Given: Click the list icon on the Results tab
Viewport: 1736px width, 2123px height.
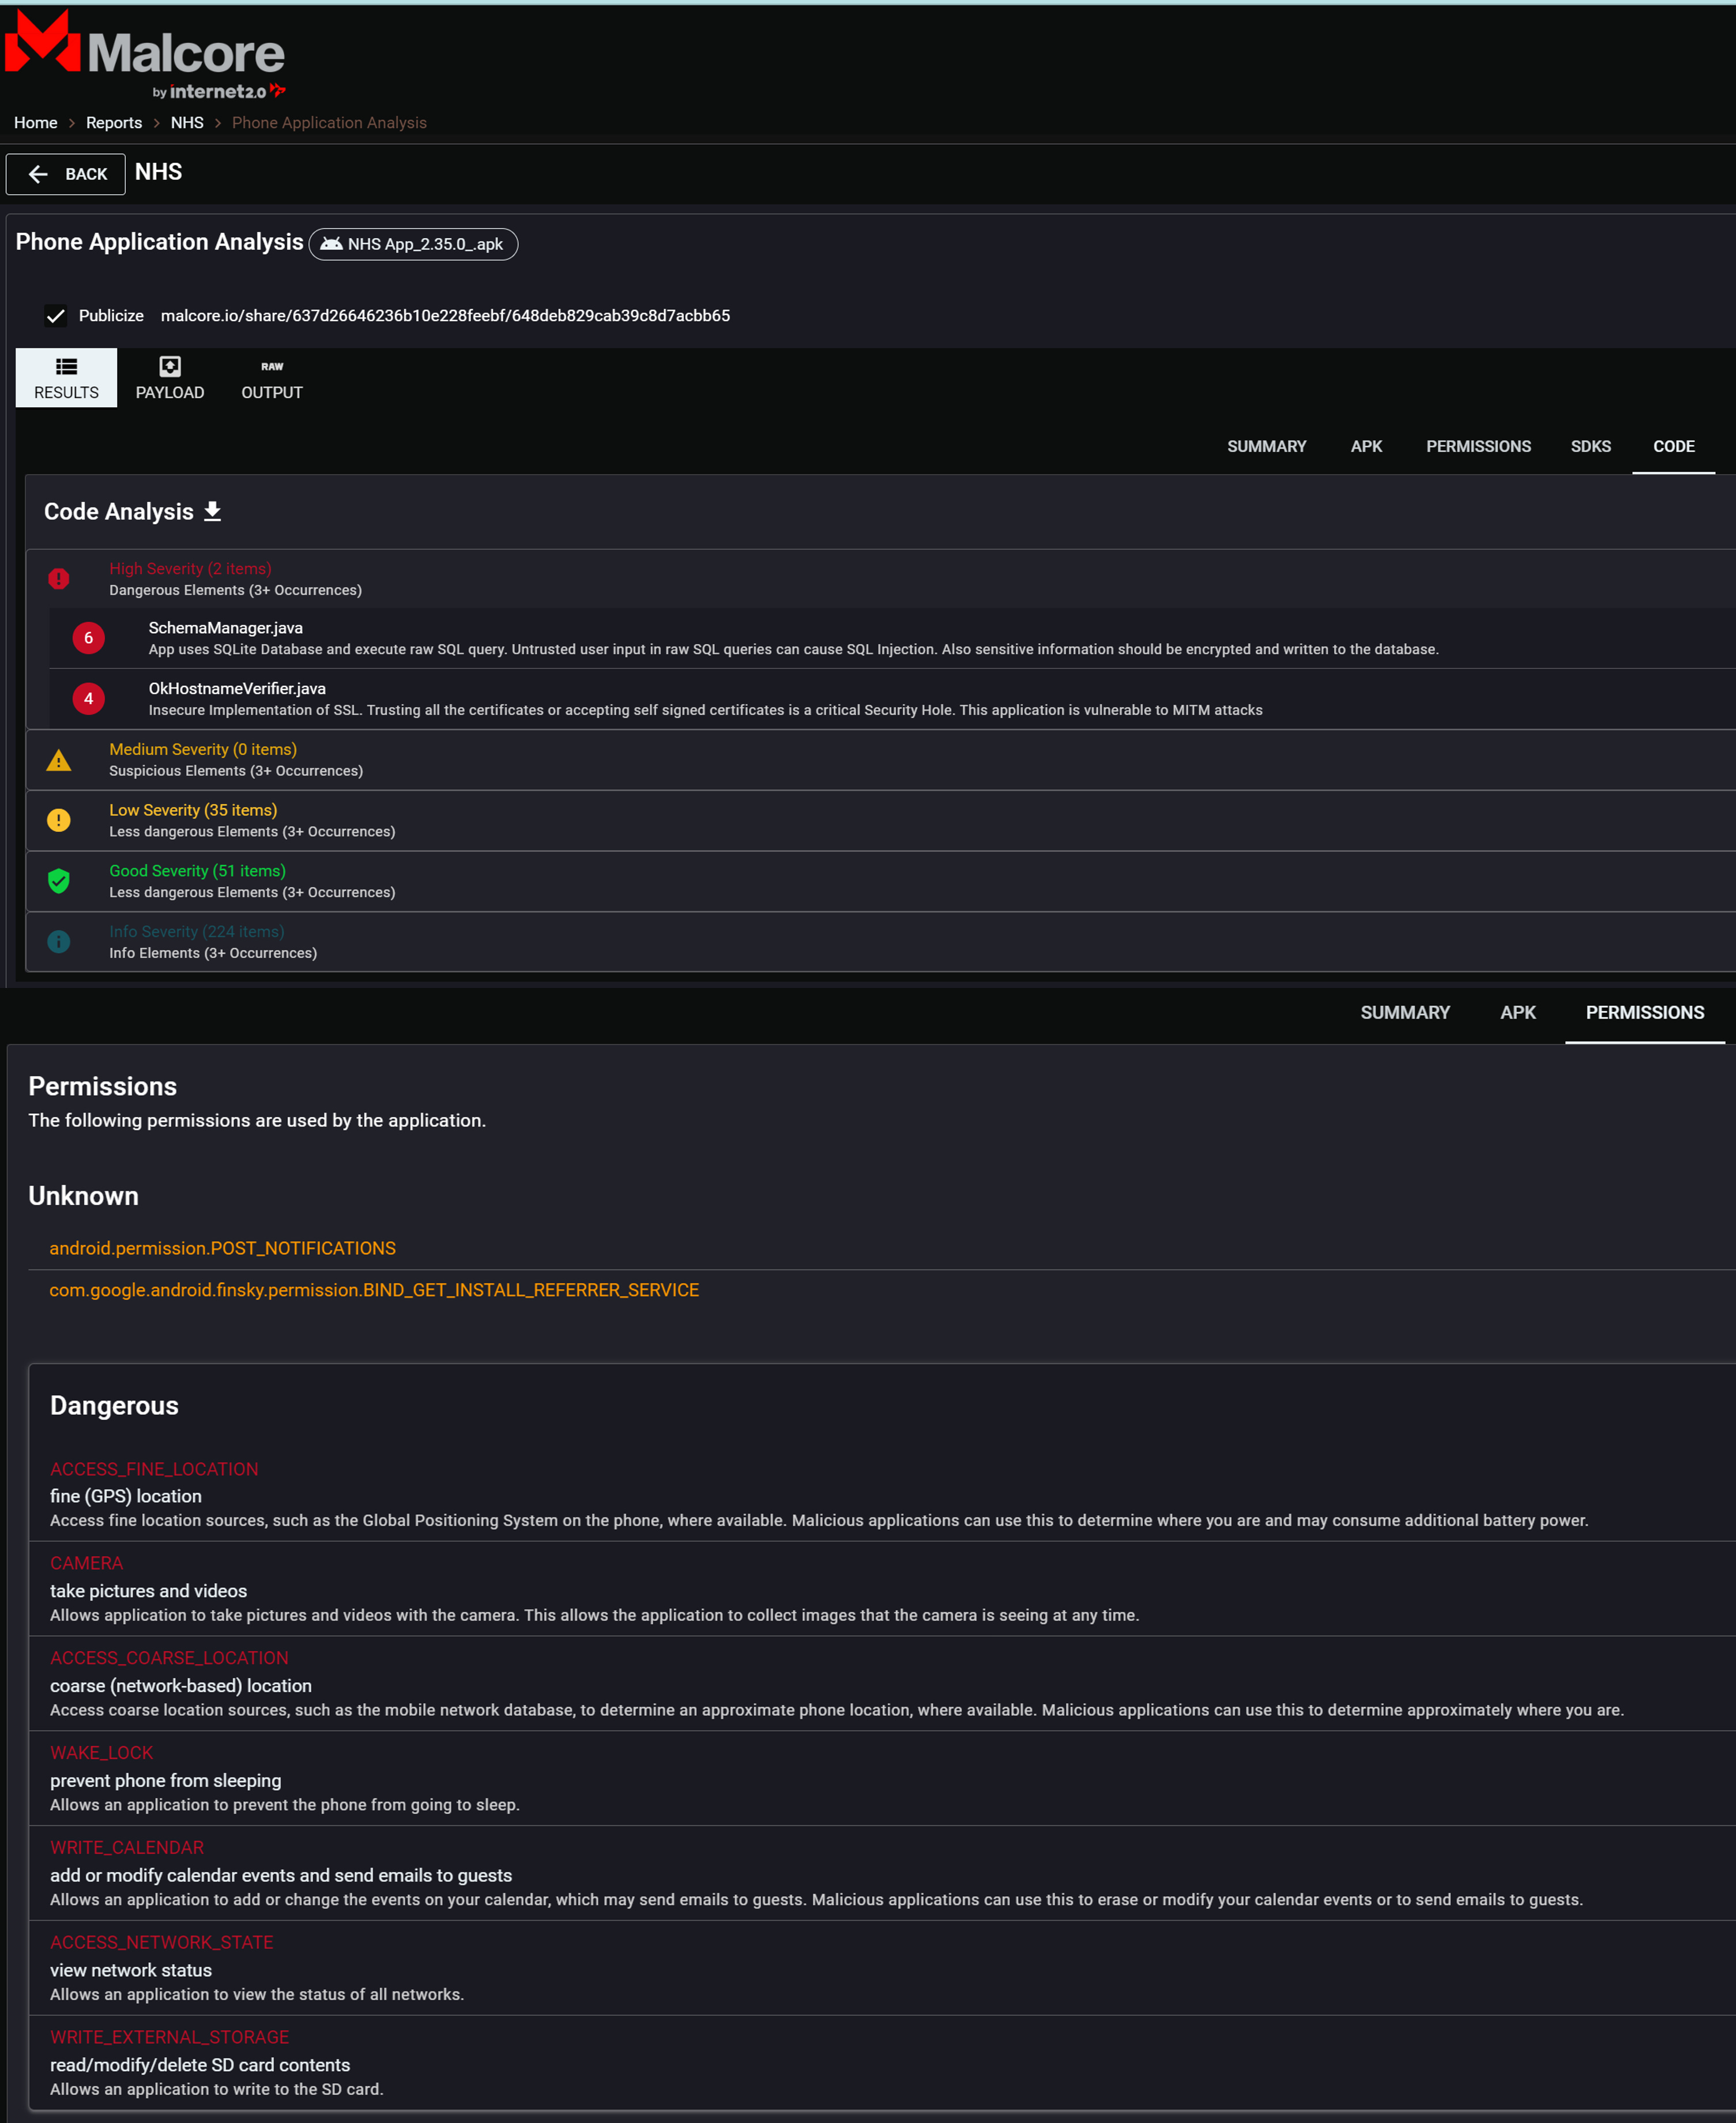Looking at the screenshot, I should point(66,367).
